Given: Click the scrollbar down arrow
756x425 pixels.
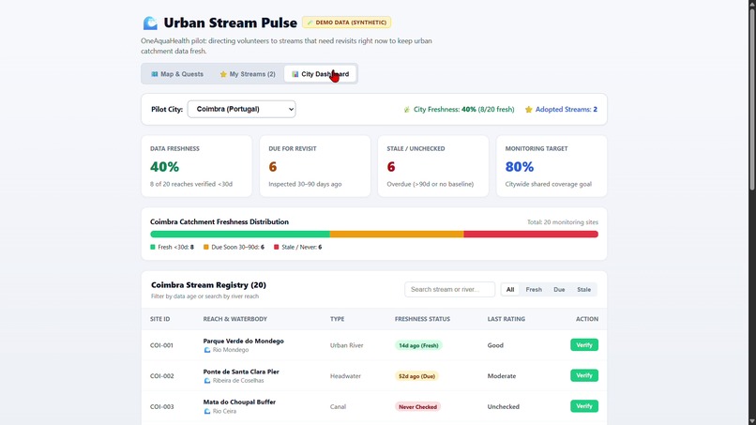Looking at the screenshot, I should tap(752, 421).
